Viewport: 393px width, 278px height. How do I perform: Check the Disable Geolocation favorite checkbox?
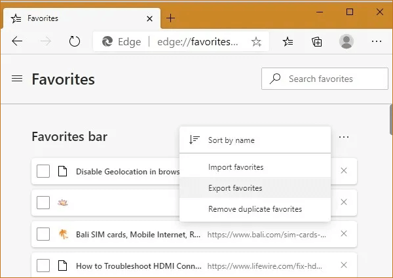point(43,172)
